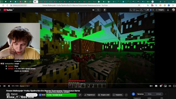
Task: Start voice search with the microphone
Action: [x=105, y=10]
